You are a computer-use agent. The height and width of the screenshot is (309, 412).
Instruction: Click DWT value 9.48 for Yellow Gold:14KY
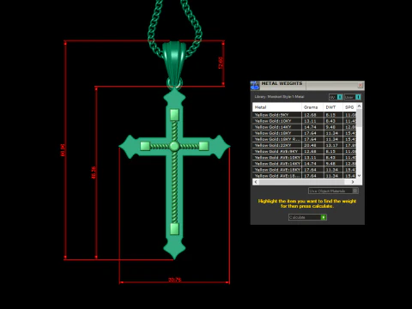coord(330,127)
